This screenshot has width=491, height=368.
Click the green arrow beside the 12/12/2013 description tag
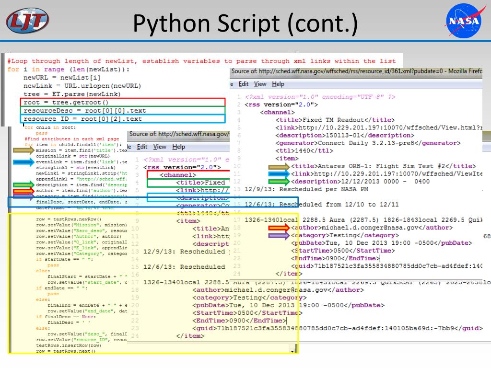click(x=278, y=182)
